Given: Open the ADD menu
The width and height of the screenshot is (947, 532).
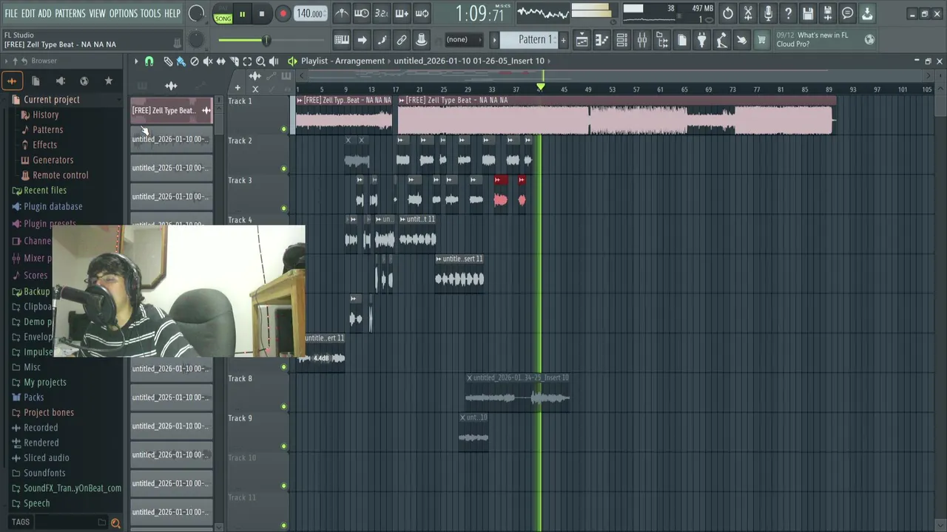Looking at the screenshot, I should point(45,13).
